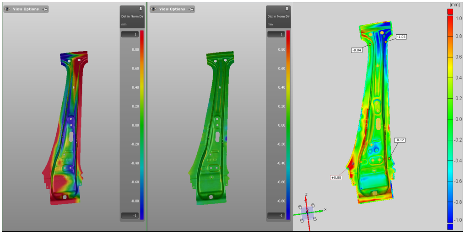Select the +0.88 deviation label
Image resolution: width=465 pixels, height=234 pixels.
click(336, 177)
